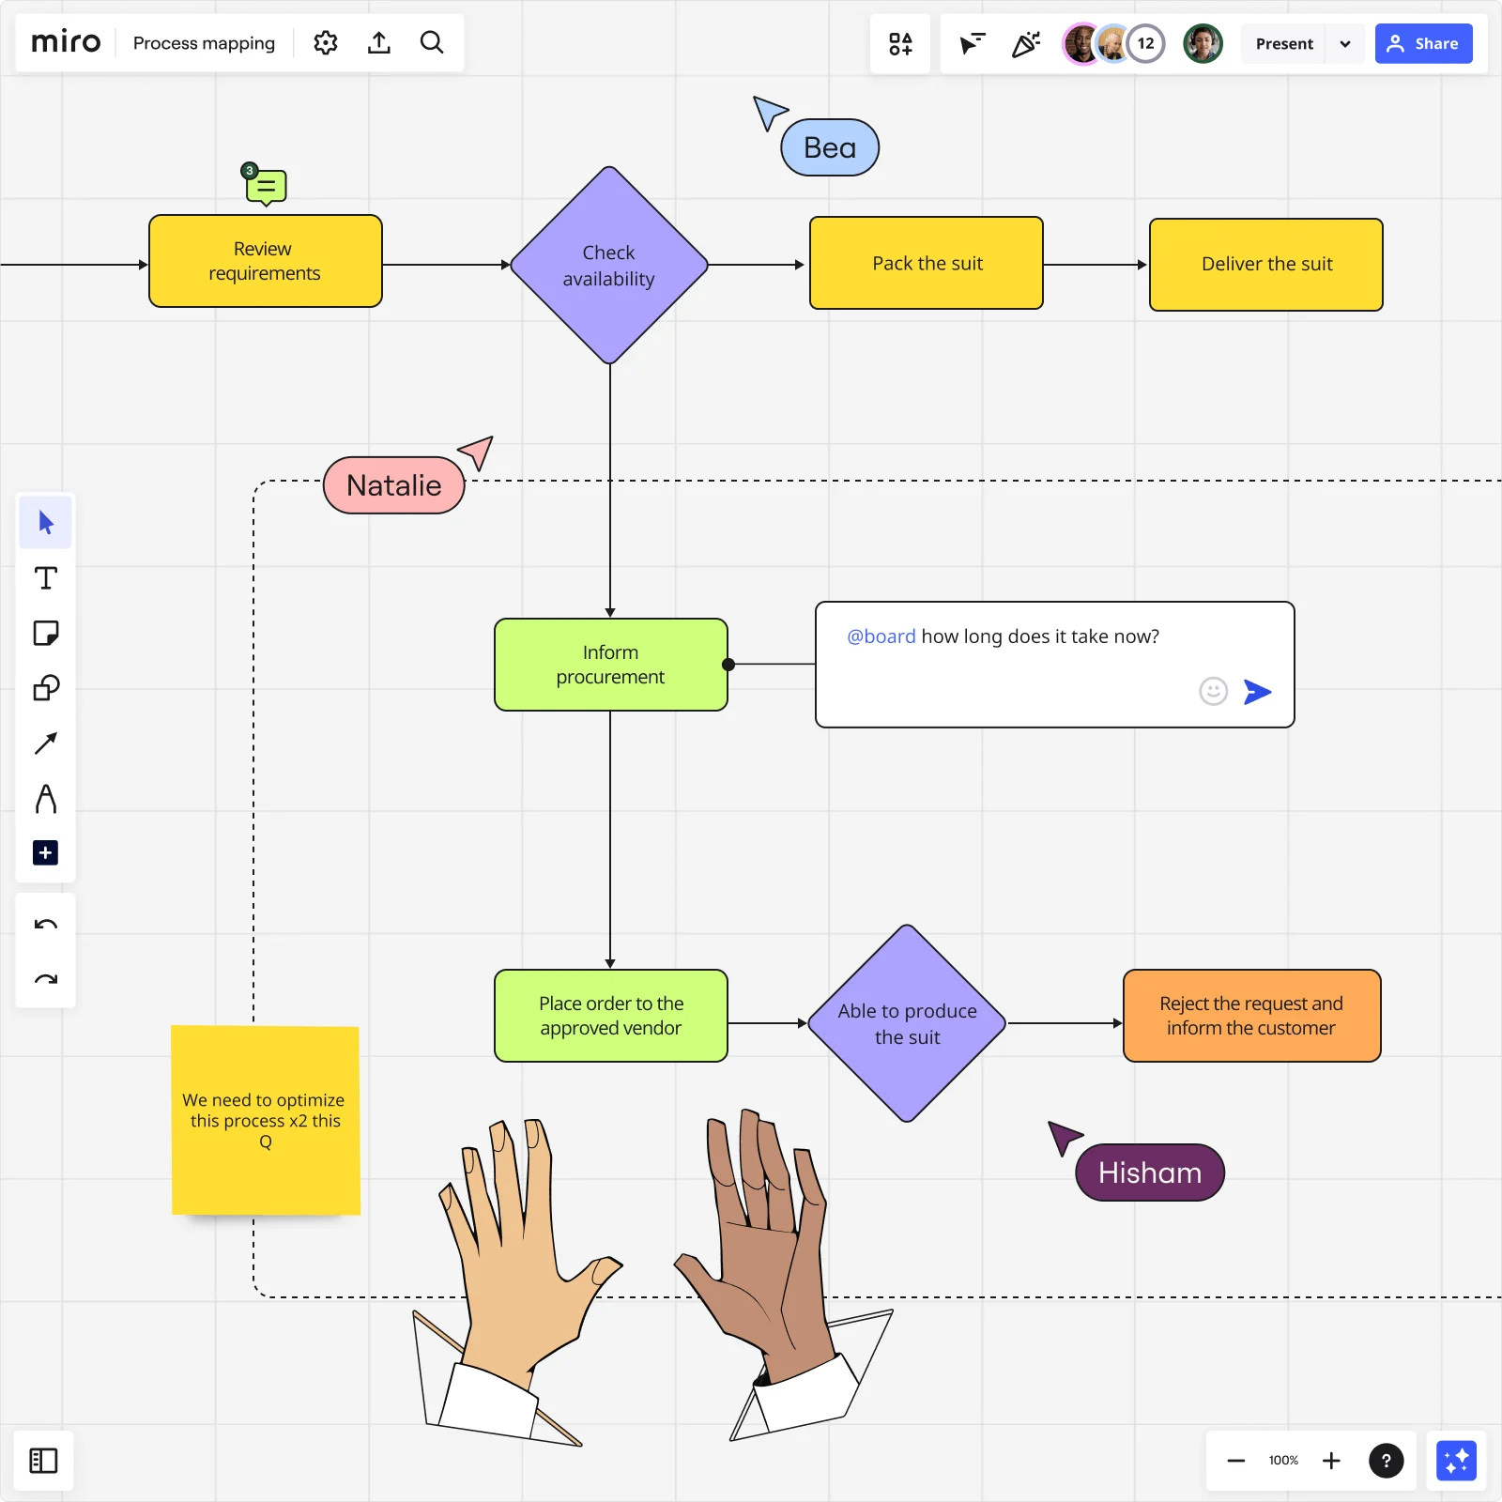This screenshot has height=1502, width=1502.
Task: Open your own profile avatar
Action: pyautogui.click(x=1203, y=43)
